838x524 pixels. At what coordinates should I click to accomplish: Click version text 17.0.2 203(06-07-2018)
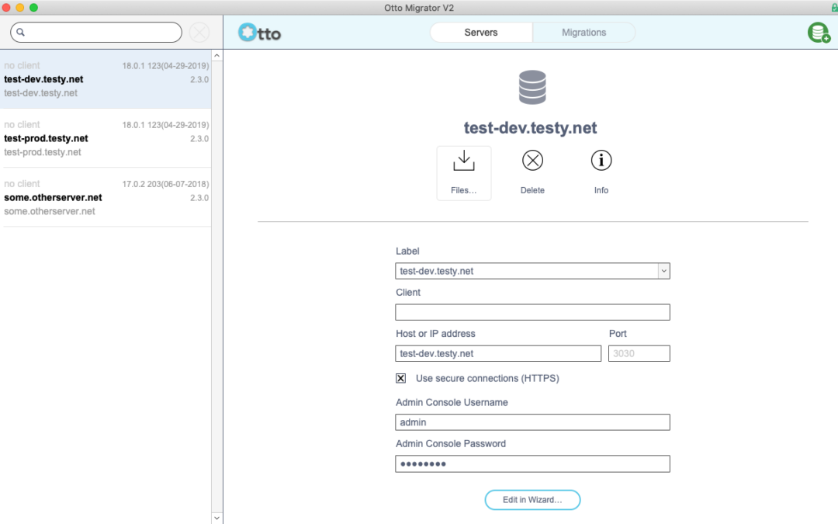166,184
